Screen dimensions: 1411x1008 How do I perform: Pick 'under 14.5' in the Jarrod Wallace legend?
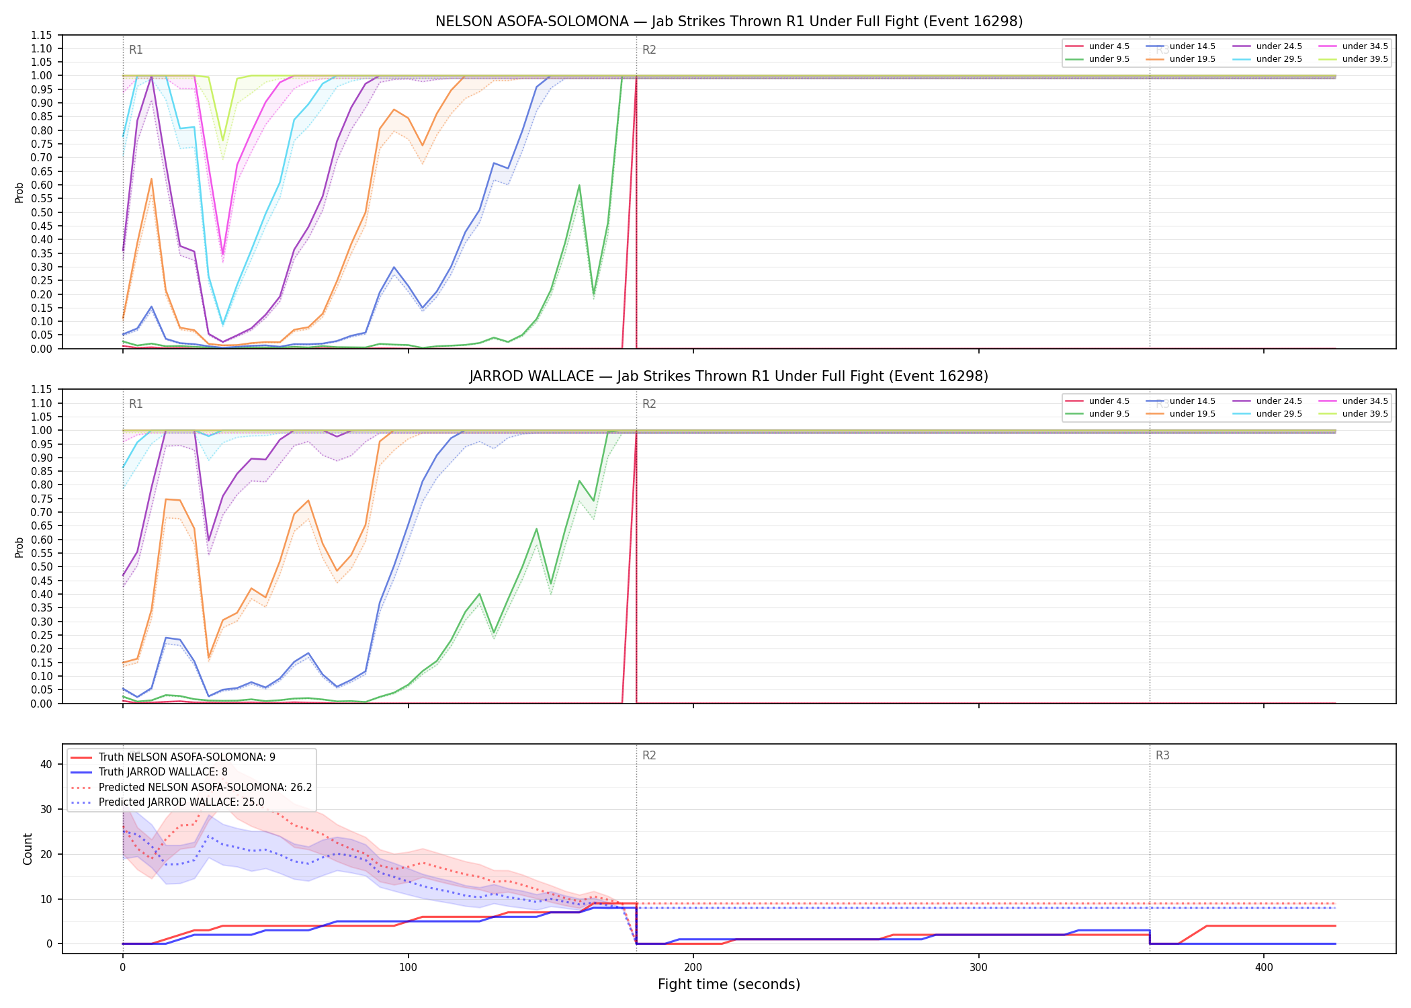pyautogui.click(x=1181, y=401)
